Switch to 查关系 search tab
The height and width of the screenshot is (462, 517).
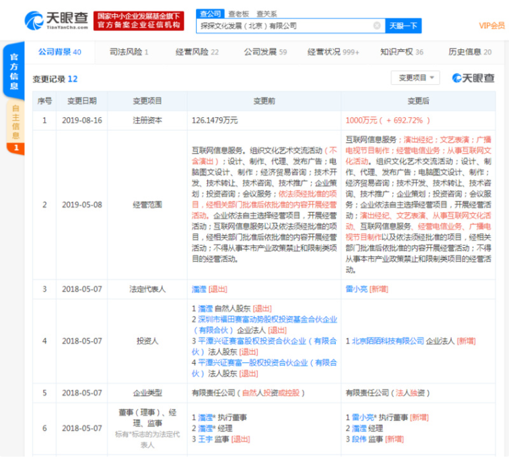(265, 13)
